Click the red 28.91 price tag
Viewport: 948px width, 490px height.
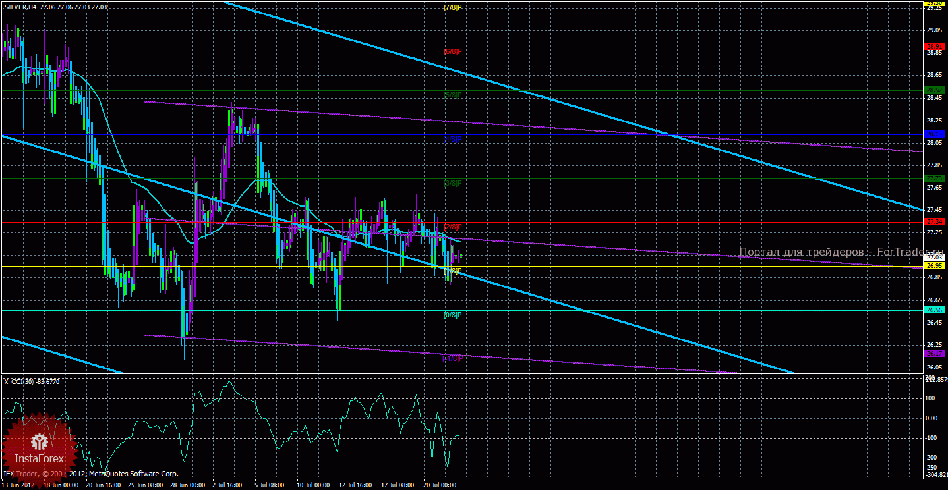(x=935, y=47)
